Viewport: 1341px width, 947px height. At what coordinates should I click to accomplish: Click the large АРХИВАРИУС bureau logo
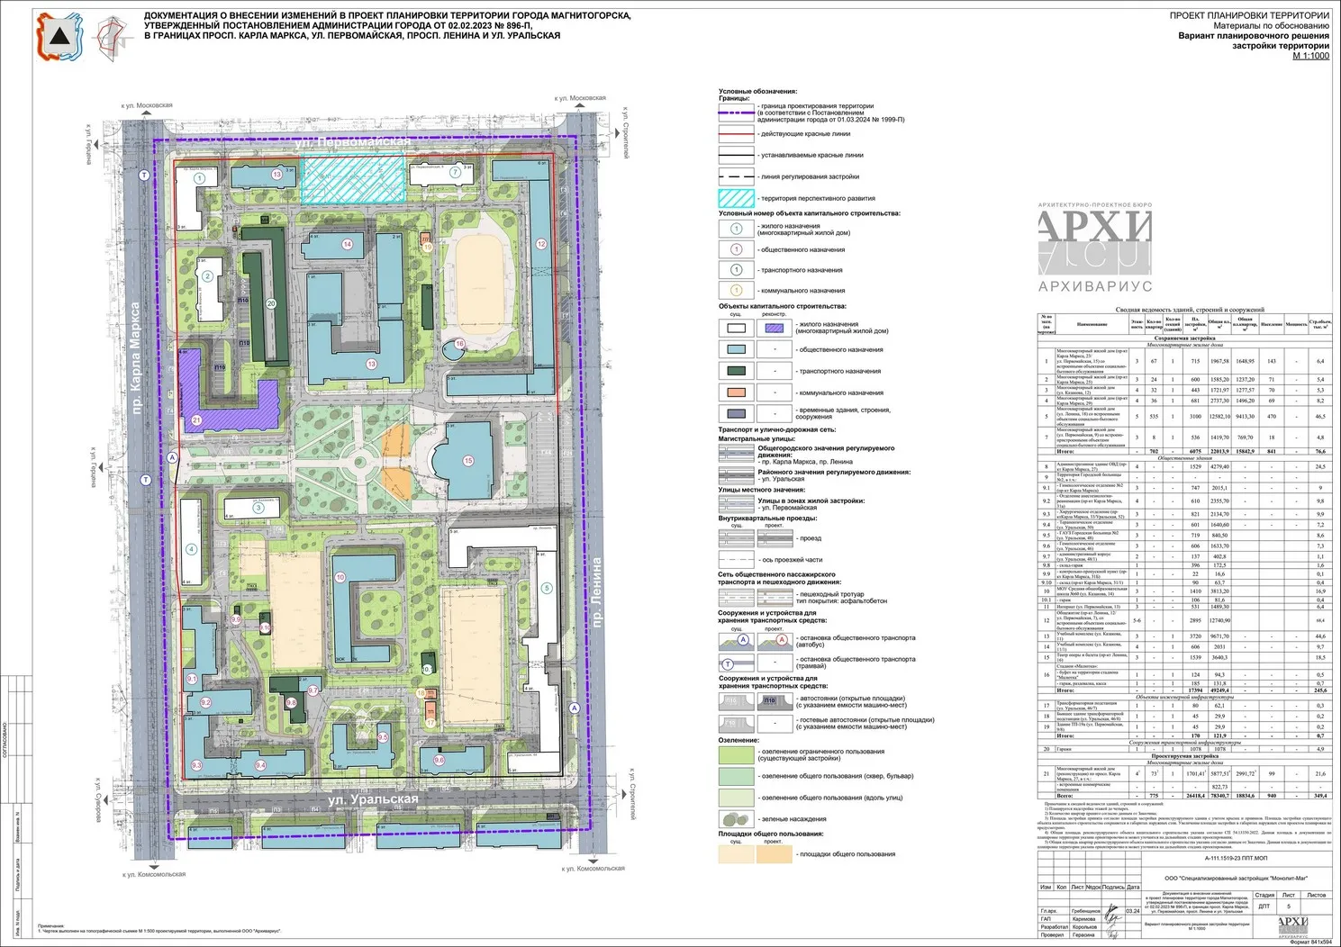tap(1094, 245)
